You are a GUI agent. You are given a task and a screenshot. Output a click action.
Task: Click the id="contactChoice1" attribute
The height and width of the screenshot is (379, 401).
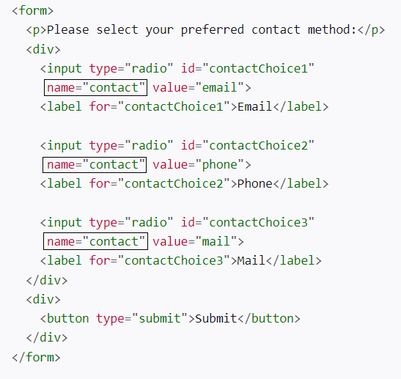pos(248,68)
